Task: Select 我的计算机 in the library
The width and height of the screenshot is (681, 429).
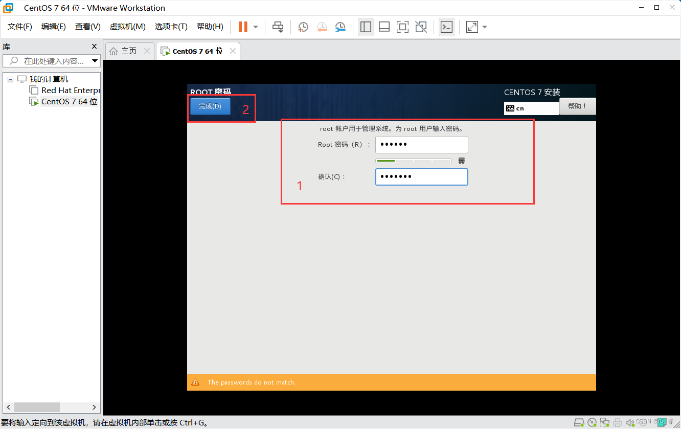Action: 49,79
